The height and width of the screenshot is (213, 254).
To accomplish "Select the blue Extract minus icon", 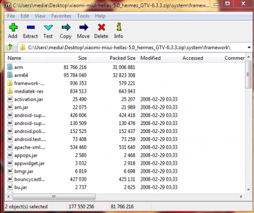I will (31, 27).
